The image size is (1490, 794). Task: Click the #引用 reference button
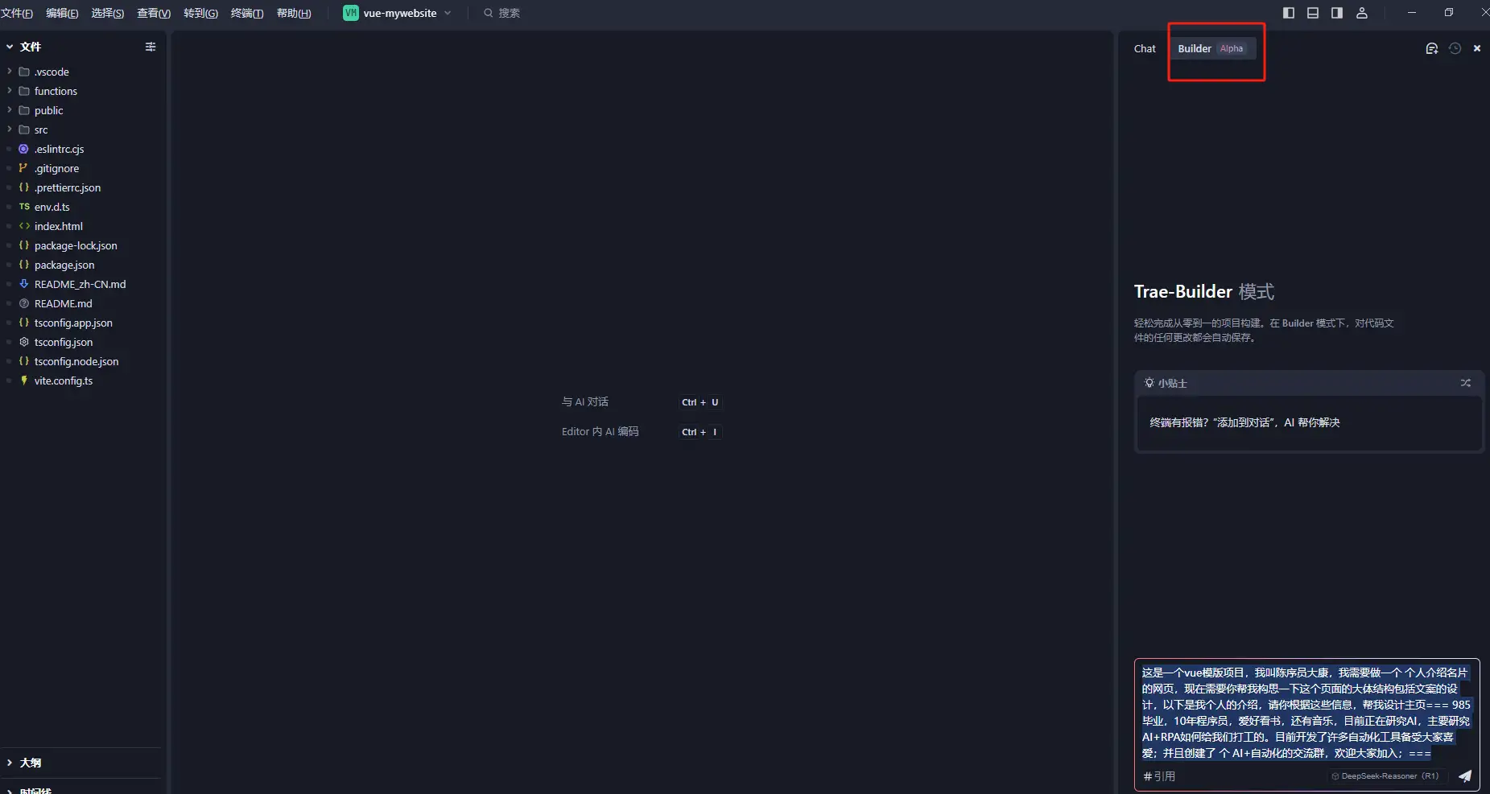(x=1159, y=776)
